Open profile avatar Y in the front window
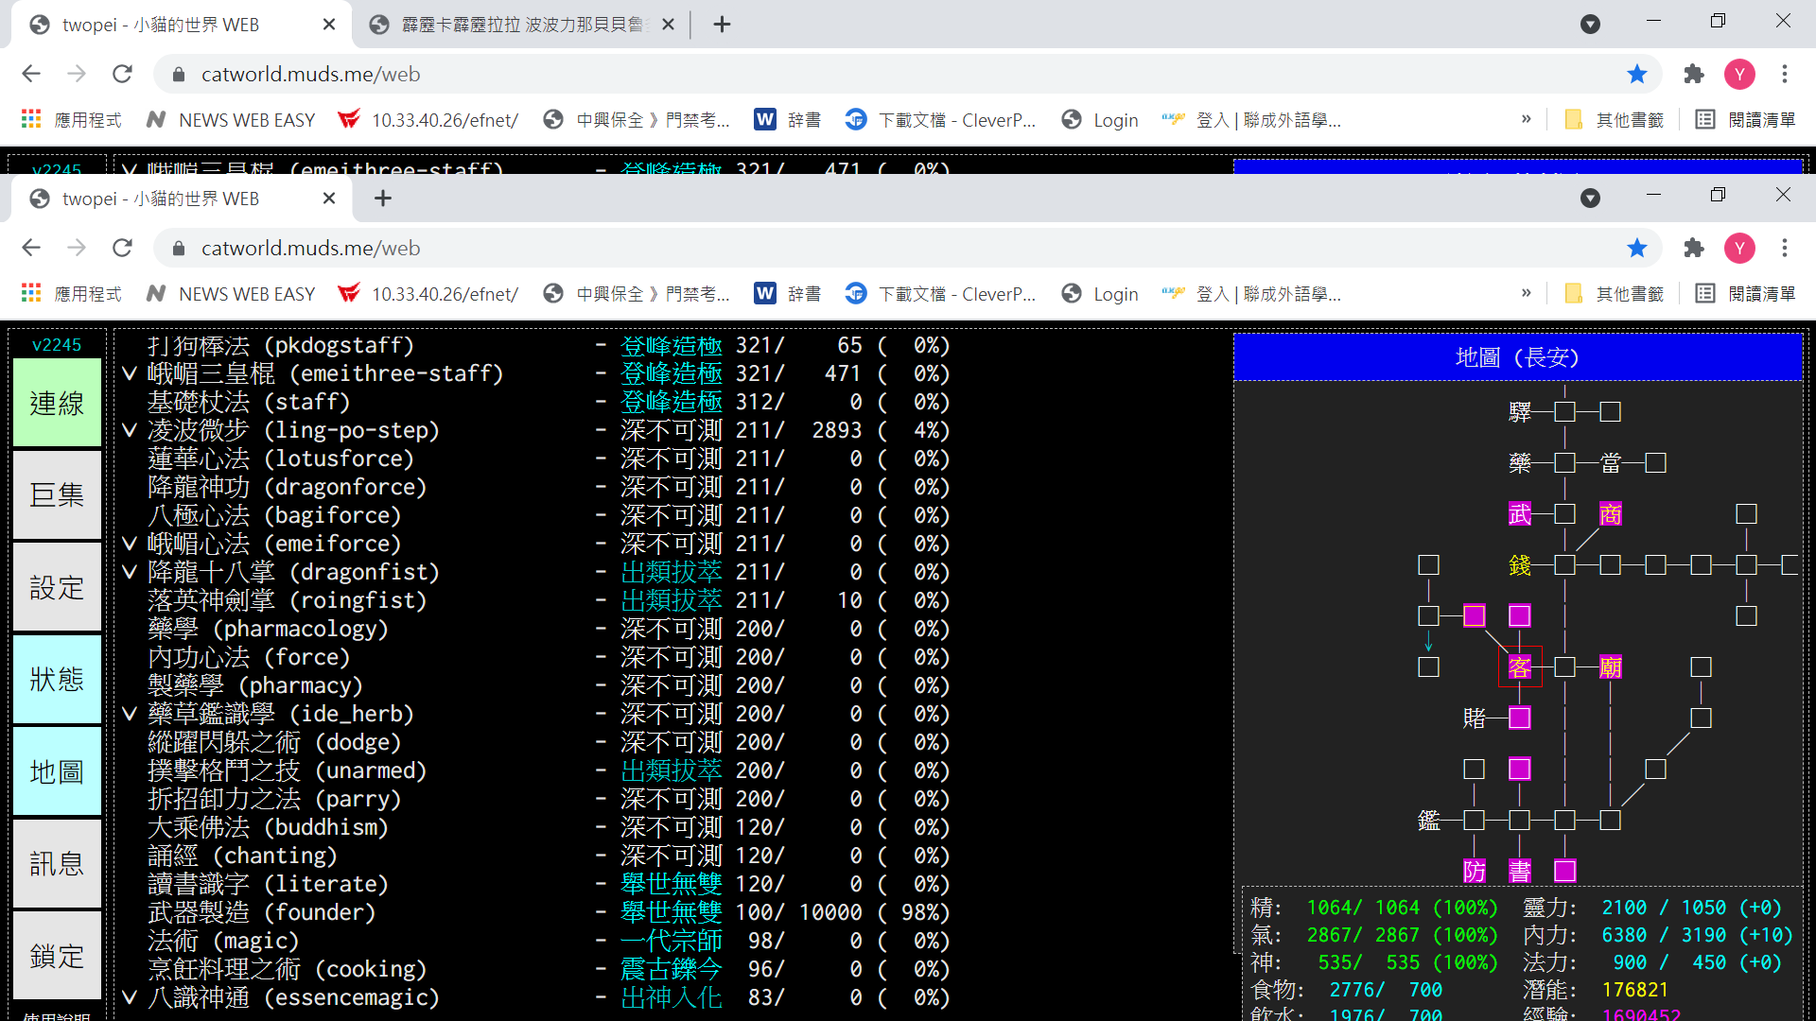Image resolution: width=1816 pixels, height=1021 pixels. click(x=1739, y=248)
